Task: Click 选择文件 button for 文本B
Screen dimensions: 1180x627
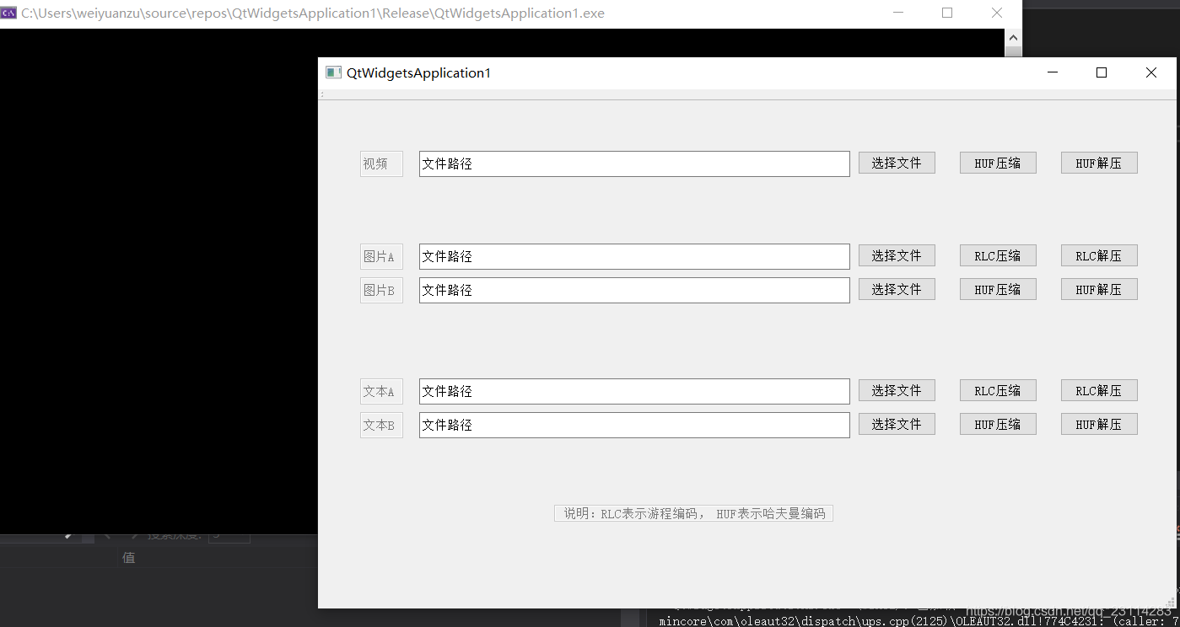Action: point(896,424)
